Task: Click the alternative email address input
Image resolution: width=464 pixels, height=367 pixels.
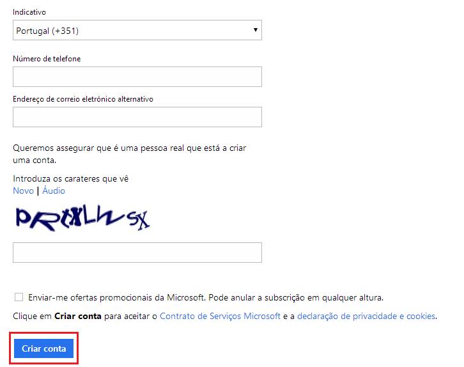Action: (137, 117)
